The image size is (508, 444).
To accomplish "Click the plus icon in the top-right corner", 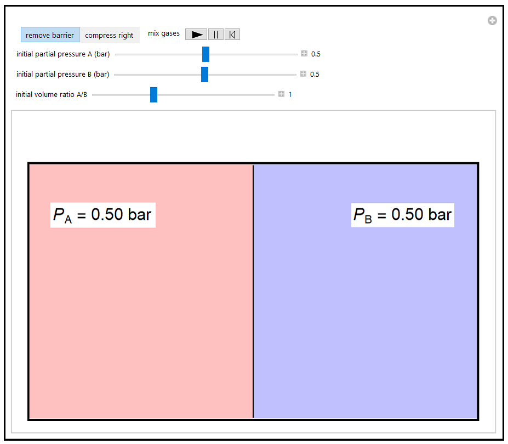I will [x=492, y=21].
